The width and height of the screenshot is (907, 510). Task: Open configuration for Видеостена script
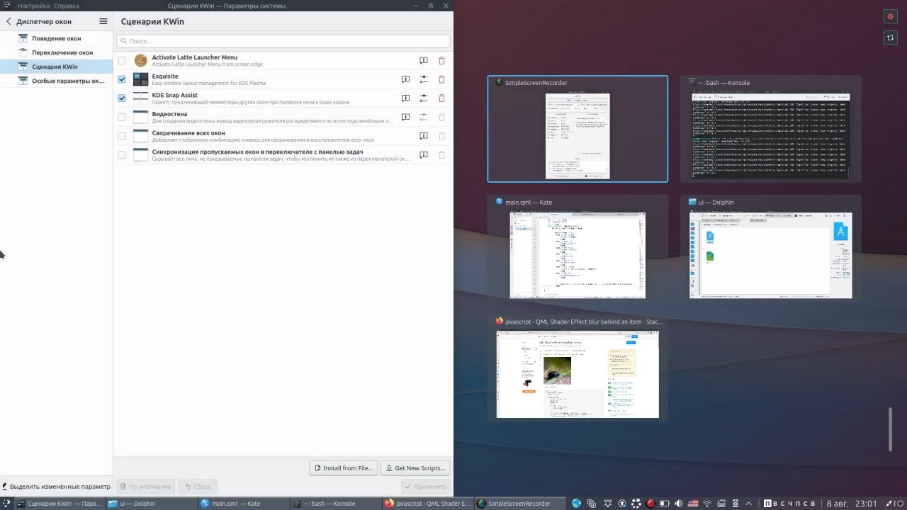(x=424, y=117)
